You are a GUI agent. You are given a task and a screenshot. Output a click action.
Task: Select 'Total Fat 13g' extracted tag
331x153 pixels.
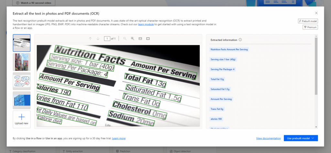217,79
